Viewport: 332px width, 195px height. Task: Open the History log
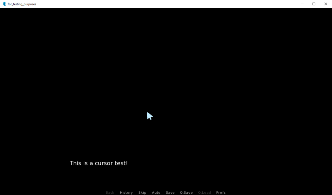point(126,192)
